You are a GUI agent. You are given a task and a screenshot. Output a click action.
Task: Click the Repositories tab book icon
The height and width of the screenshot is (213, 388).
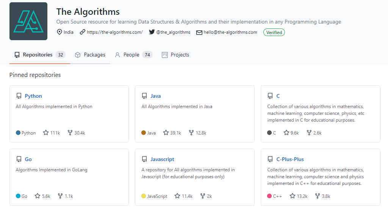pos(17,55)
